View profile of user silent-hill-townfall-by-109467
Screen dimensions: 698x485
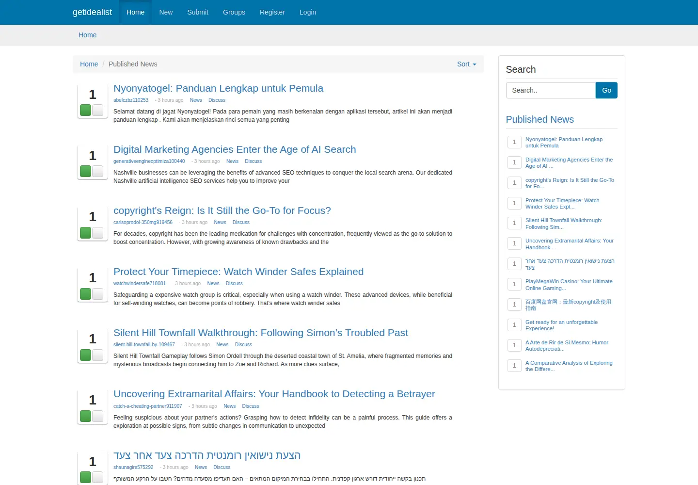tap(144, 344)
